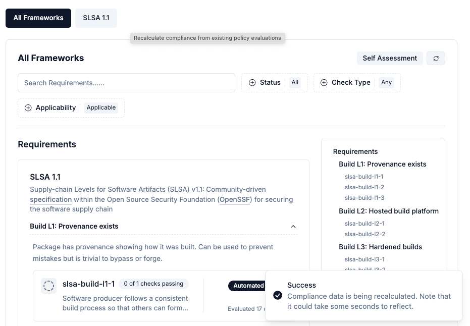Screen dimensions: 470x326
Task: Select slsa-build-l1-3 in the outline list
Action: 364,198
